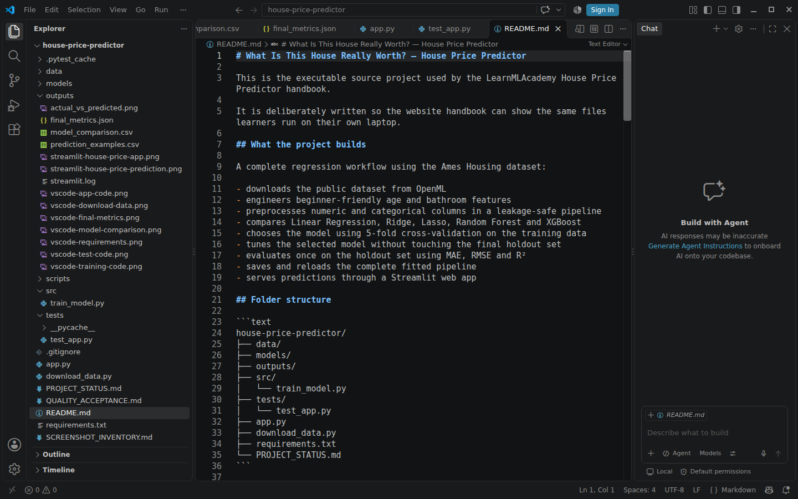This screenshot has height=499, width=798.
Task: Toggle the Secondary Side Bar
Action: [x=736, y=10]
